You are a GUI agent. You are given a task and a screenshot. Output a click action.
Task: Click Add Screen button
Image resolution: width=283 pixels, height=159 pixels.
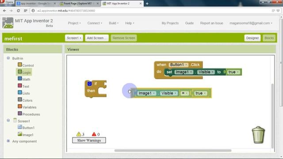click(x=97, y=38)
